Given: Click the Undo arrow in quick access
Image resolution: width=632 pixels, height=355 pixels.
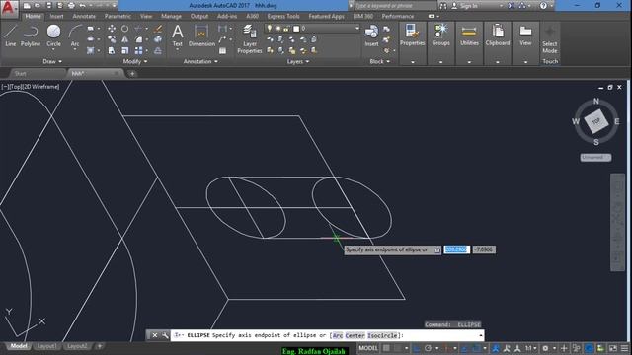Looking at the screenshot, I should click(x=82, y=6).
